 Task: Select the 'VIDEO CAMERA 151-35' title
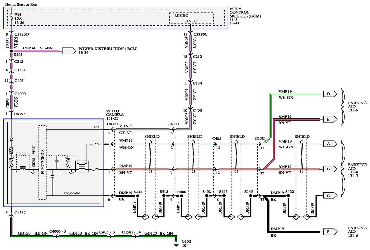115,114
